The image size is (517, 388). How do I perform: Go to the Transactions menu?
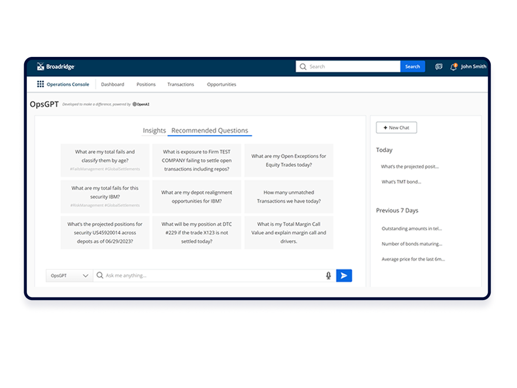pos(181,84)
